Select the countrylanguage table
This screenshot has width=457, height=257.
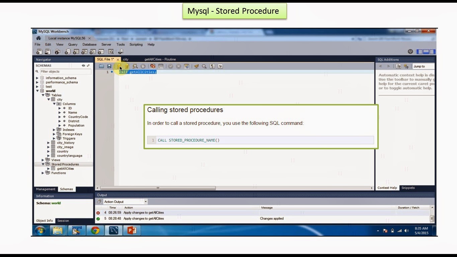[70, 156]
